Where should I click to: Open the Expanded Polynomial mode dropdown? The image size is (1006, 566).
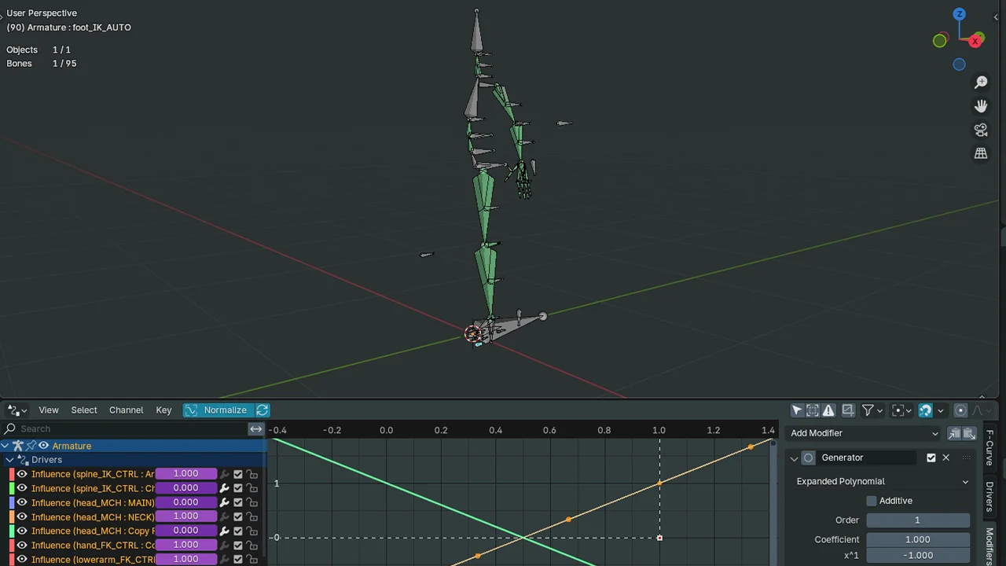882,481
